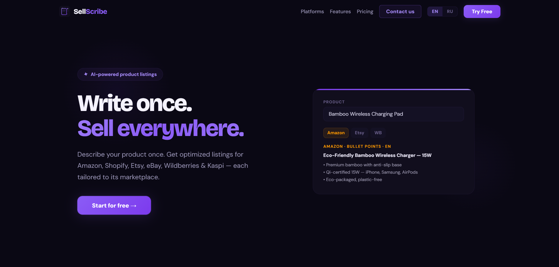Click the purple gradient bar above the product card

(x=393, y=89)
